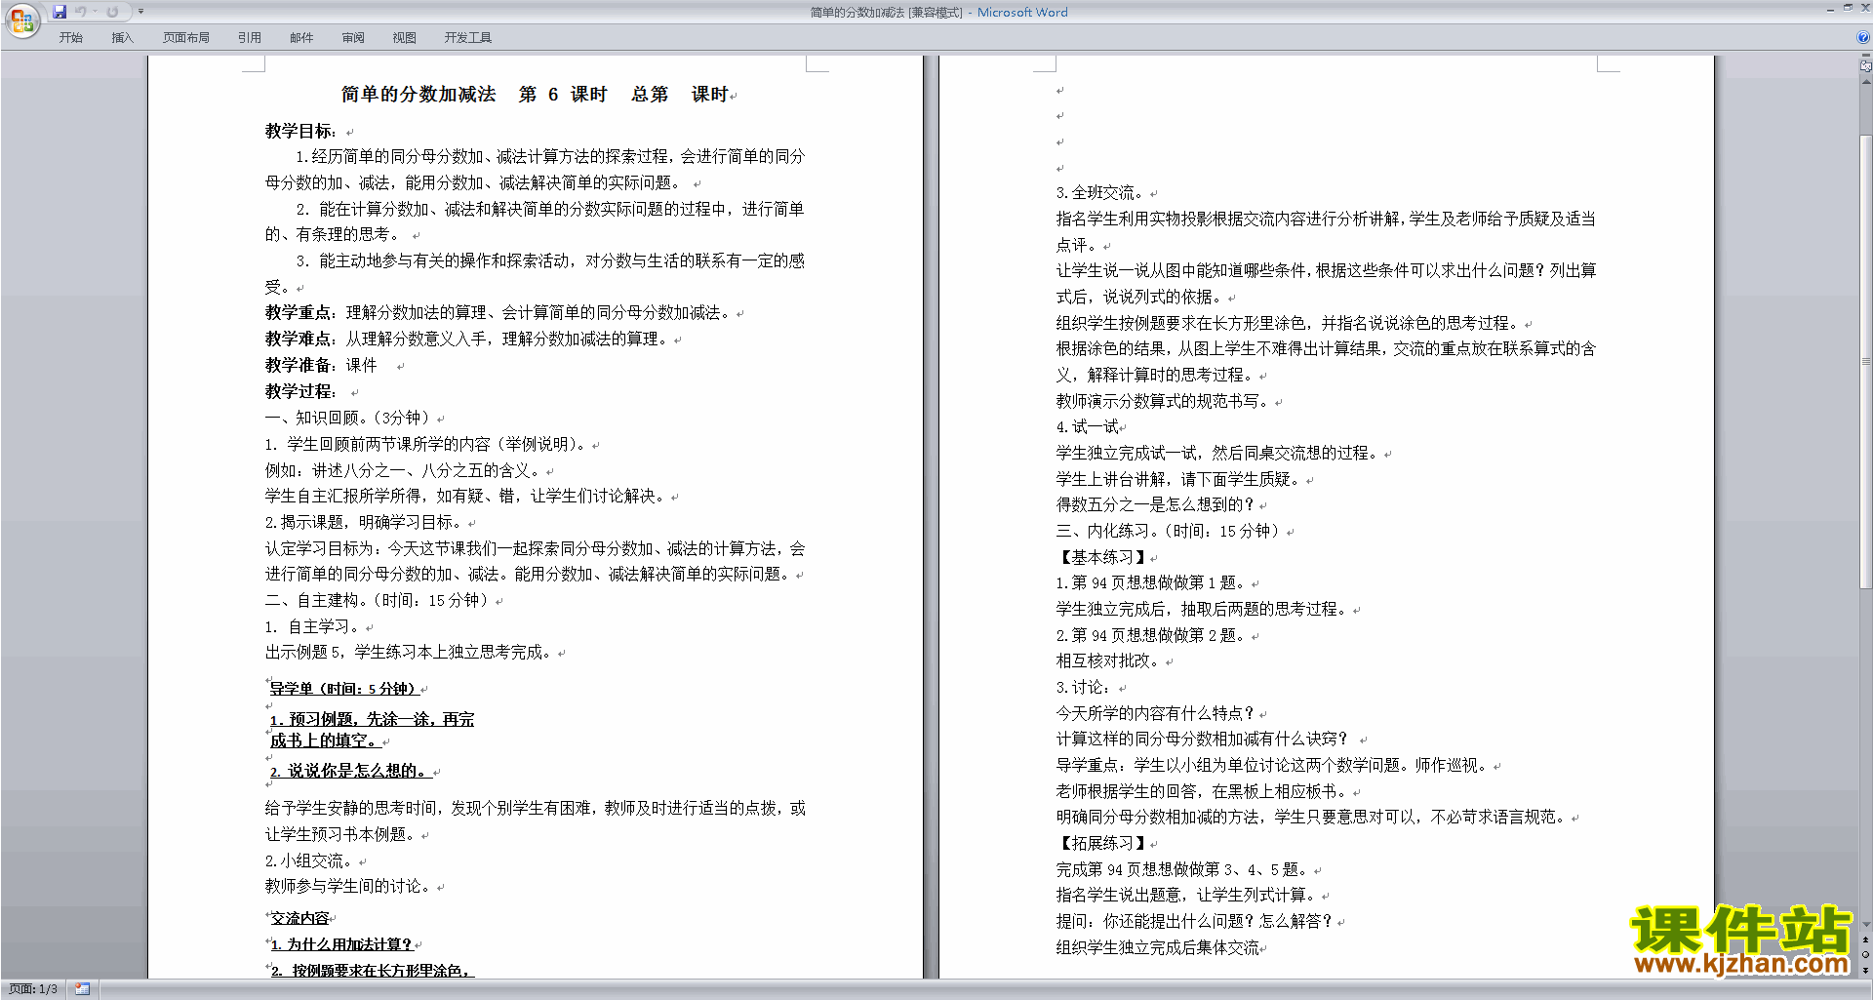Click the underlined text 导学单(时间:5 分钟)

tap(343, 689)
